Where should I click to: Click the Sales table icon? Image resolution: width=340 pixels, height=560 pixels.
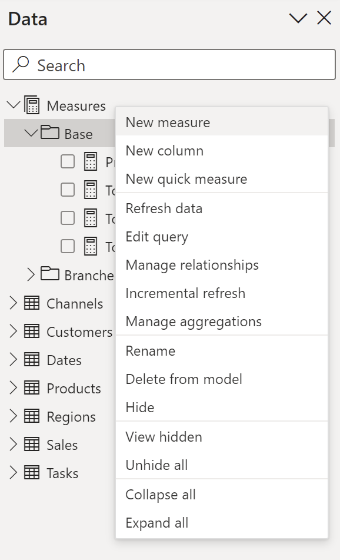32,444
